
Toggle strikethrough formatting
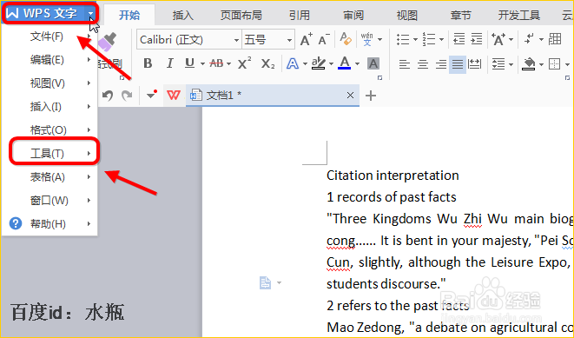point(217,63)
